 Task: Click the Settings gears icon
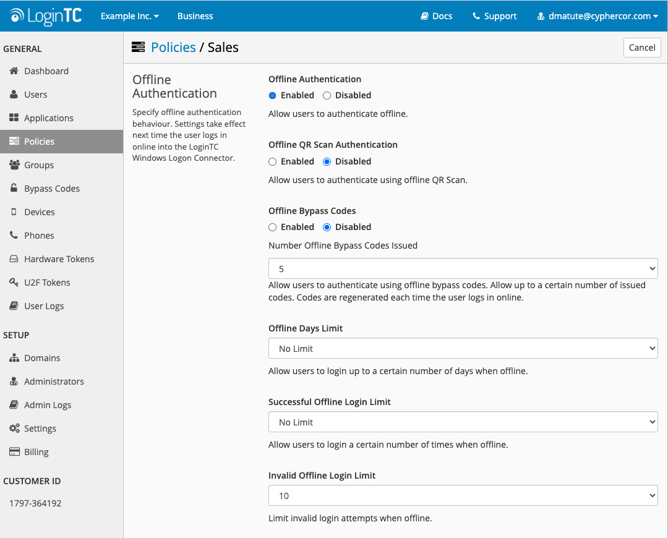click(14, 429)
